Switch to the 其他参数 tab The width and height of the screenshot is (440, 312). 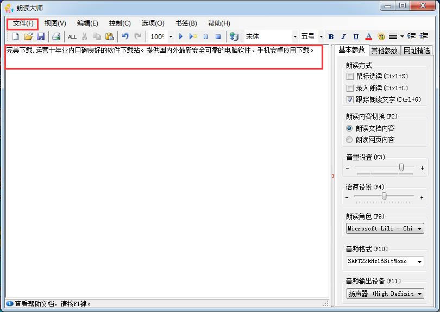[x=384, y=51]
